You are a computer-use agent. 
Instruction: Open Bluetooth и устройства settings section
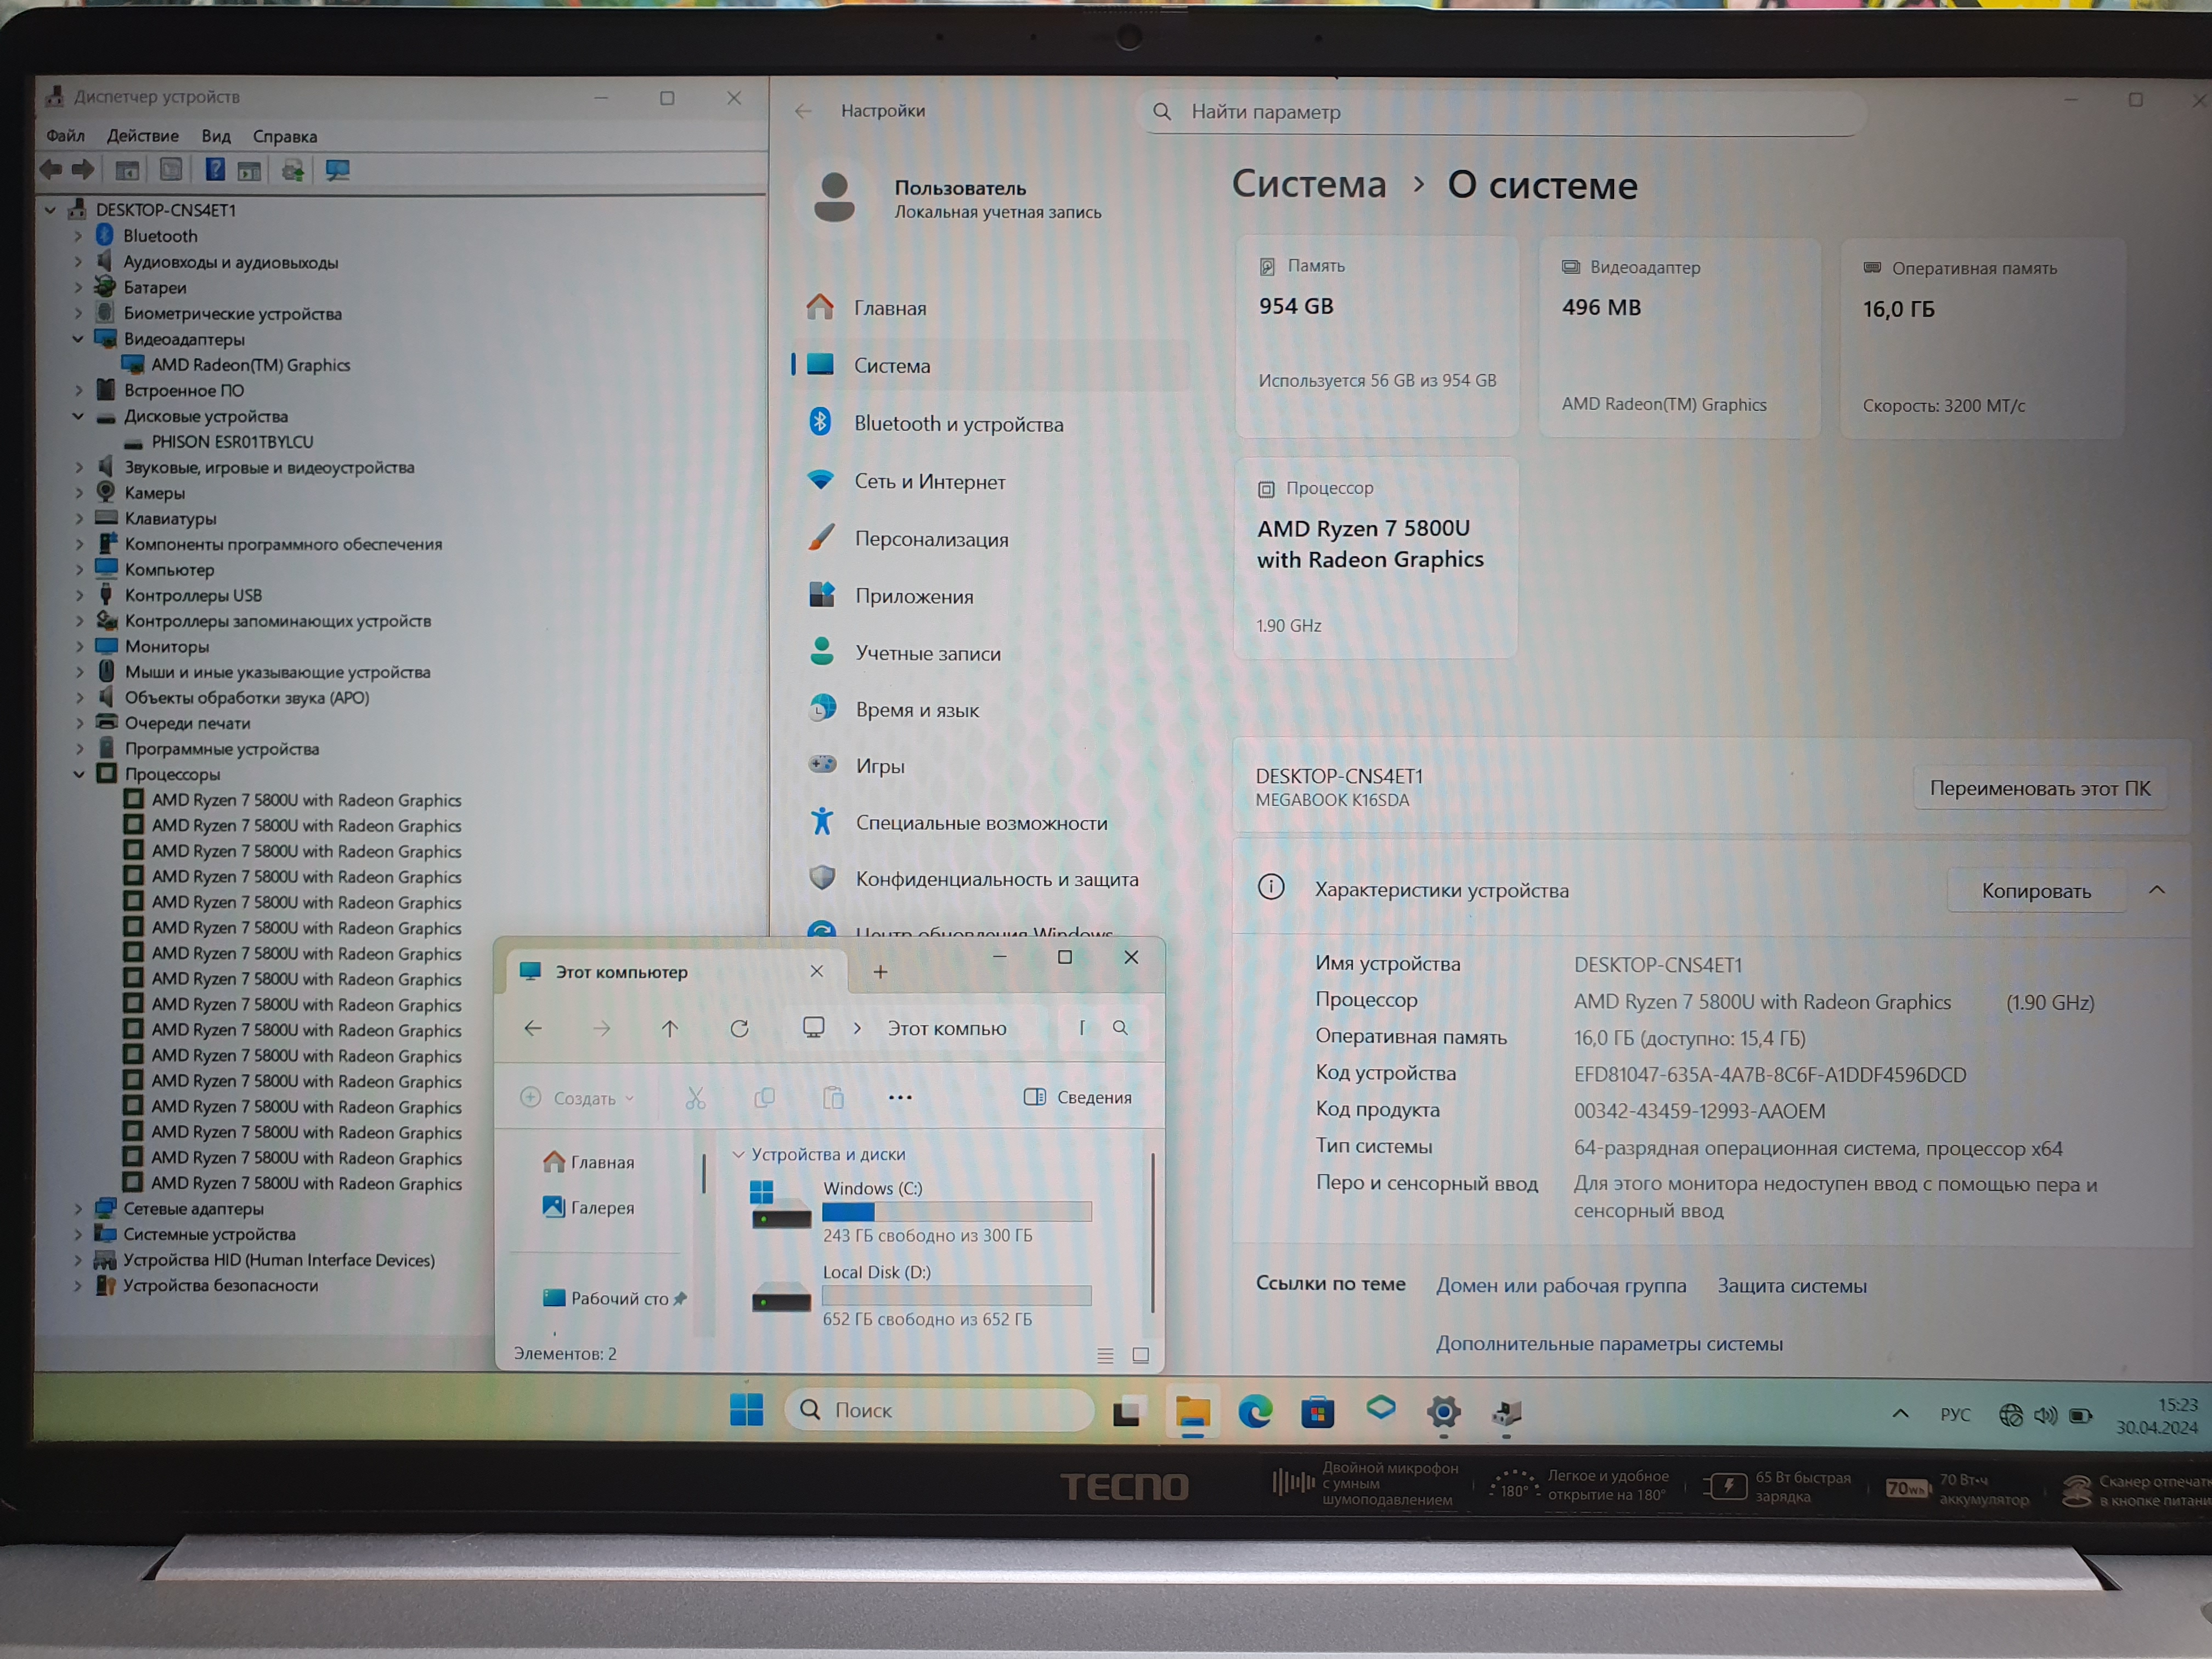coord(958,424)
